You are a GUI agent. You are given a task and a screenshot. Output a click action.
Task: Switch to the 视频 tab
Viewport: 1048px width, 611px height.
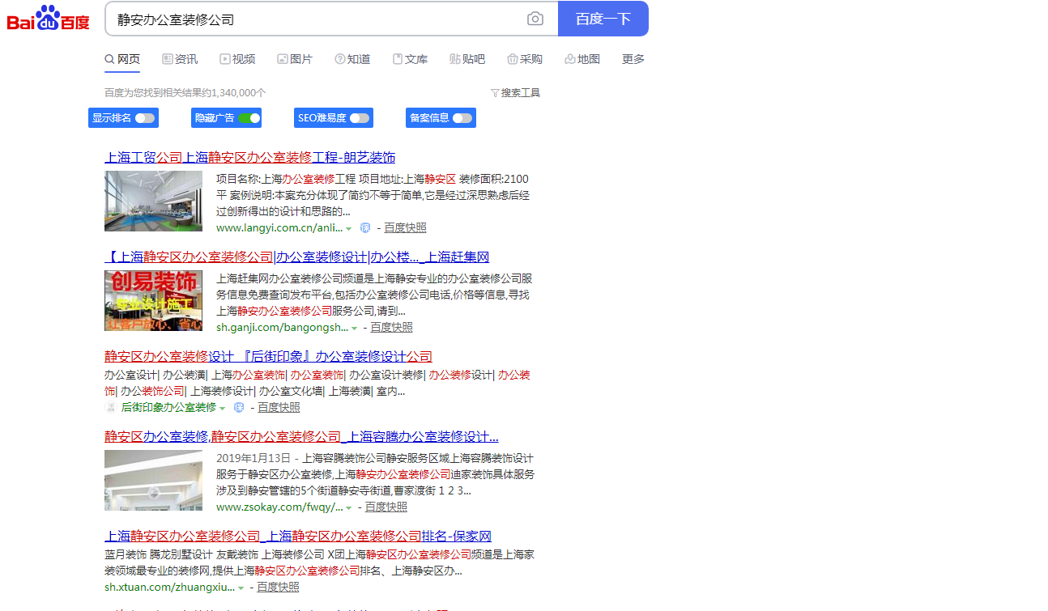click(237, 59)
